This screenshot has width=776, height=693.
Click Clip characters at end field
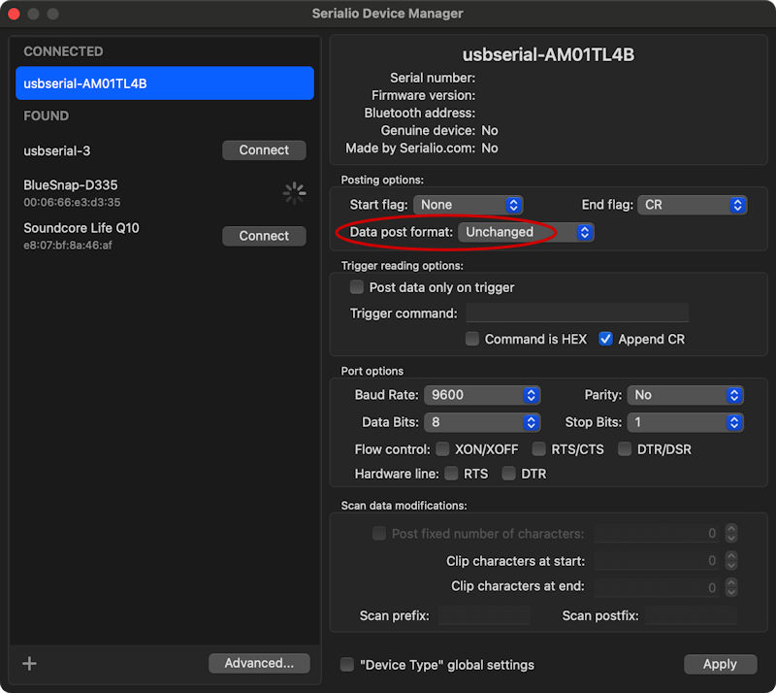[658, 587]
